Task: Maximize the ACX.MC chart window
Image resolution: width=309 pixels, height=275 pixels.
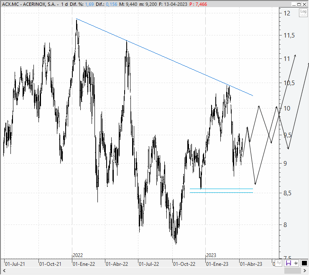Action: (x=299, y=4)
